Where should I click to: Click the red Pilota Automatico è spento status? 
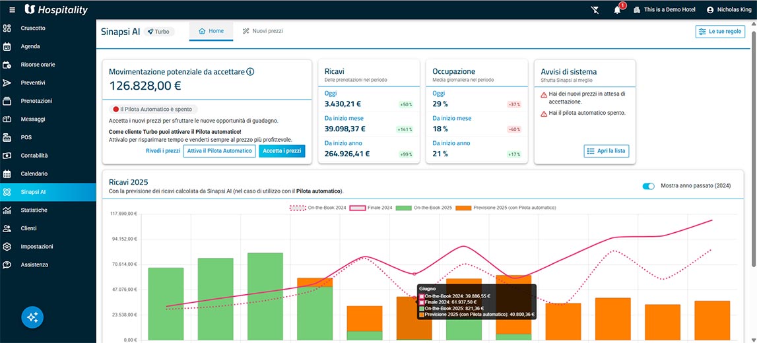[x=153, y=109]
